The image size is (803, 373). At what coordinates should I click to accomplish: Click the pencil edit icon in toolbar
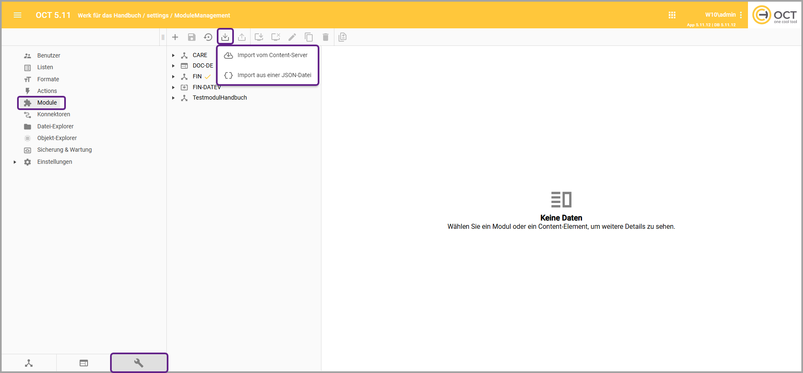pos(292,37)
